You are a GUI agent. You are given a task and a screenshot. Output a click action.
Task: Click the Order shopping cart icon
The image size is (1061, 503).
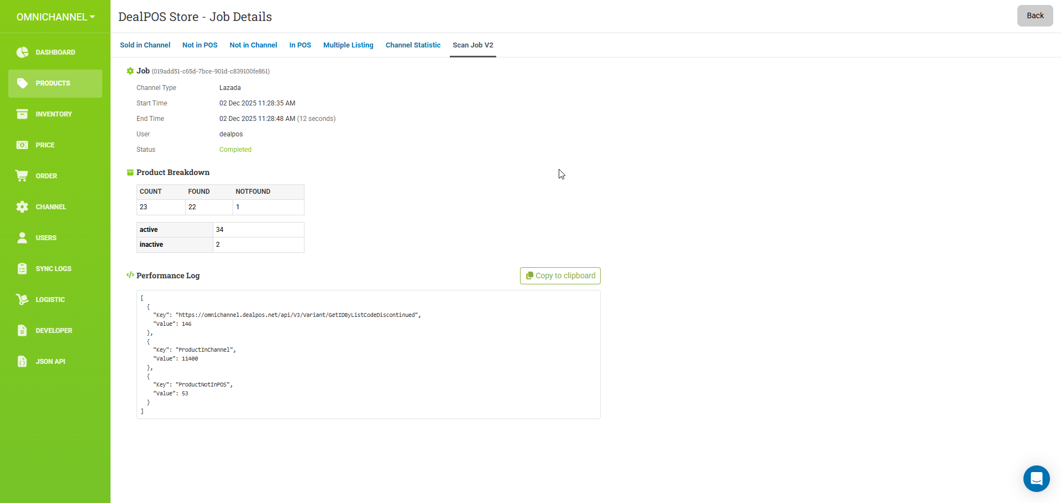click(x=22, y=176)
